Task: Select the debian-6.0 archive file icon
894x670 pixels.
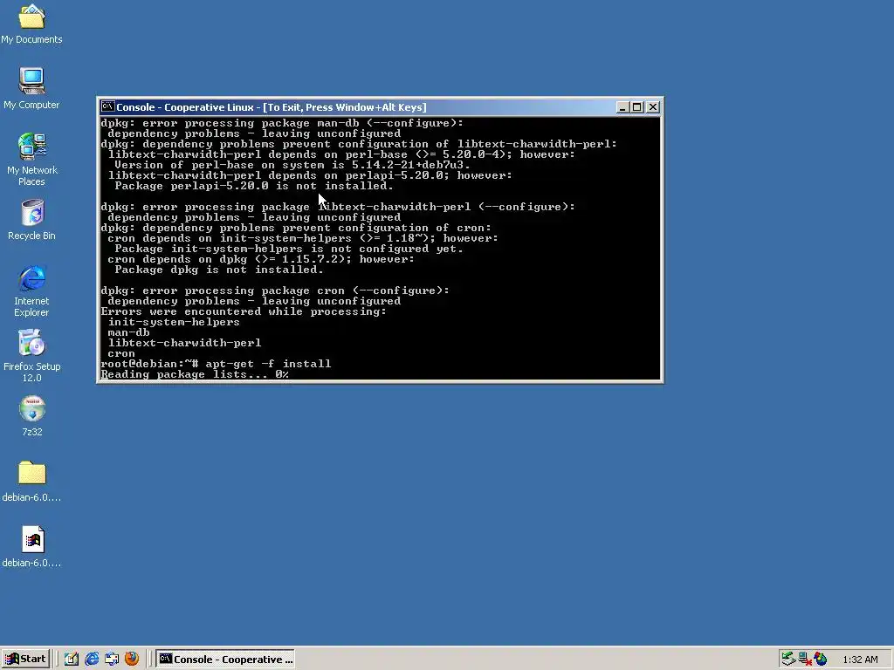Action: [x=31, y=547]
